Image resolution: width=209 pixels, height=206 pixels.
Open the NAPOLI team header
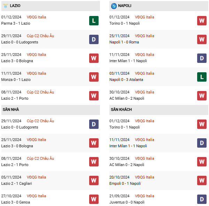point(159,6)
